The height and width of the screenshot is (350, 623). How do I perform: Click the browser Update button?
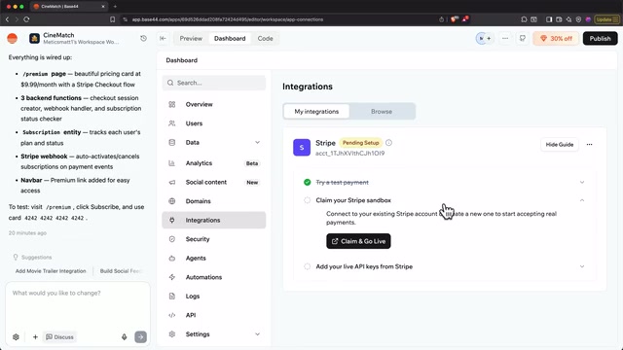click(606, 19)
